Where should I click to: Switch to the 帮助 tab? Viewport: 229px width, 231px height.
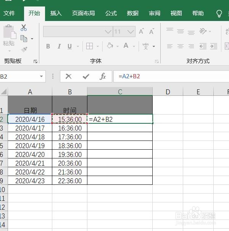click(198, 13)
